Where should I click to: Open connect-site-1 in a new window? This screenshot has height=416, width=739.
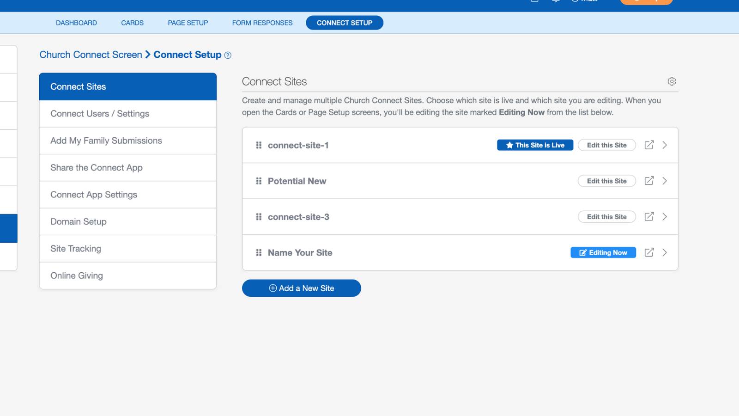649,145
